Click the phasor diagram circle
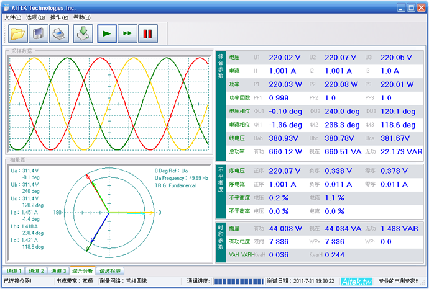 click(x=109, y=213)
